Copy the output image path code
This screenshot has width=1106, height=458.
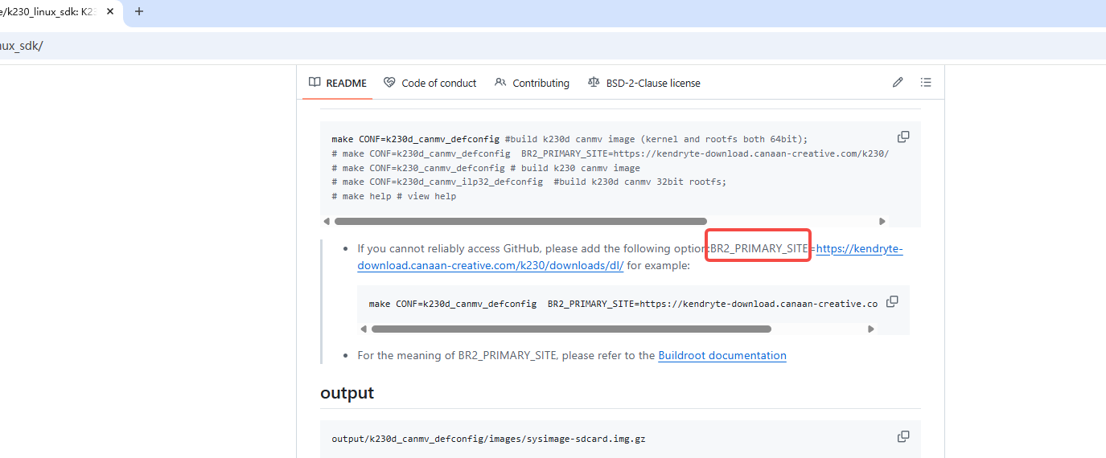pyautogui.click(x=903, y=437)
